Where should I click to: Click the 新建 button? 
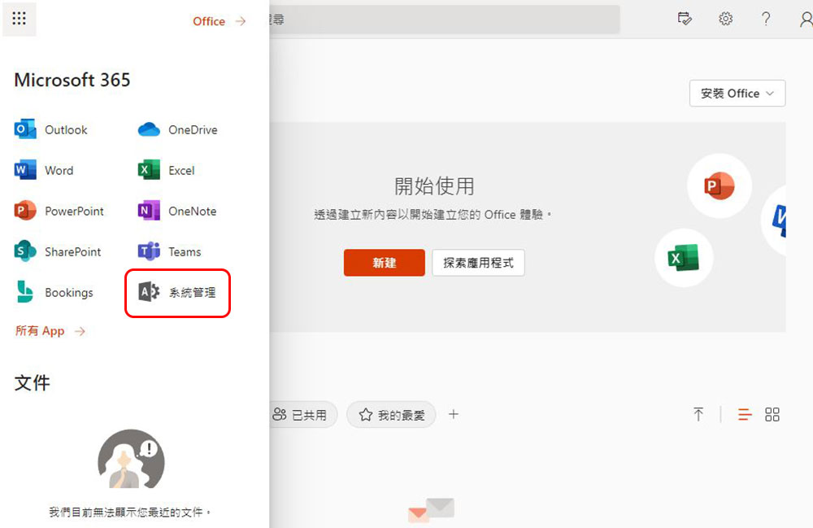384,263
